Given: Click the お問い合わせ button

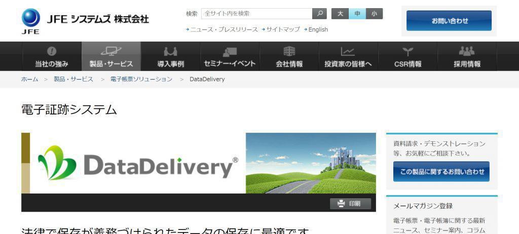Looking at the screenshot, I should (449, 21).
